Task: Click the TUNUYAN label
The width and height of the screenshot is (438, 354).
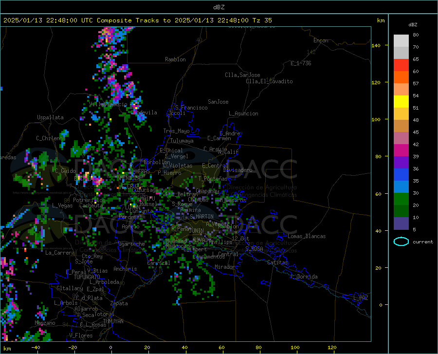Action: [113, 321]
